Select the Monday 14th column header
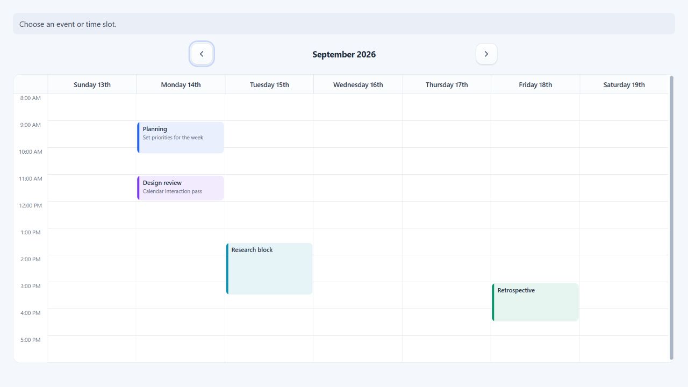The height and width of the screenshot is (387, 688). 181,84
